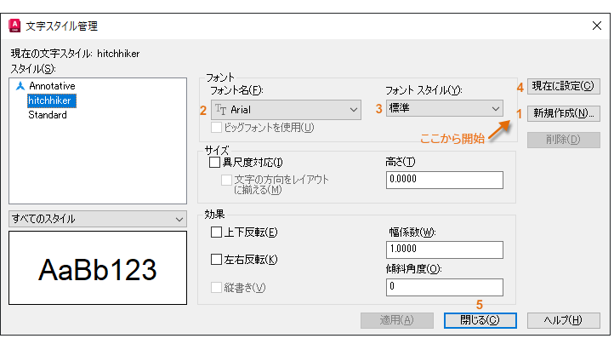Open help with ヘルプ button
The image size is (614, 350).
click(x=563, y=320)
